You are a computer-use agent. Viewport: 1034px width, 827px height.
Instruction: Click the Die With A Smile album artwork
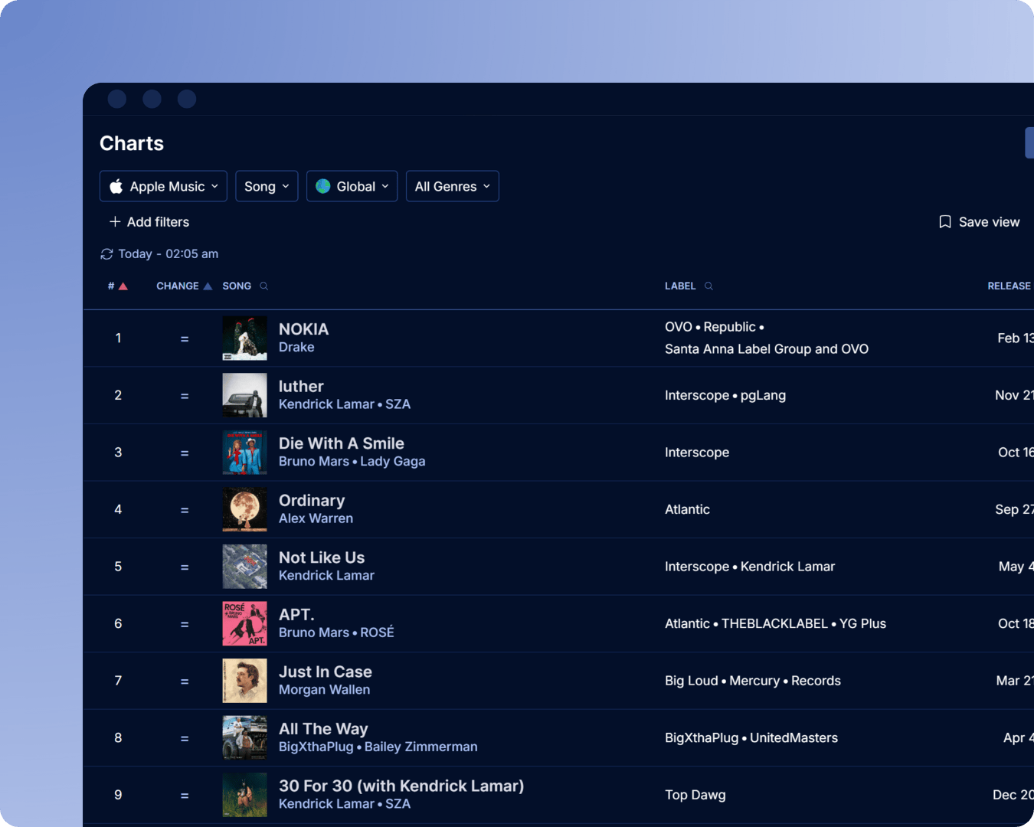point(244,452)
